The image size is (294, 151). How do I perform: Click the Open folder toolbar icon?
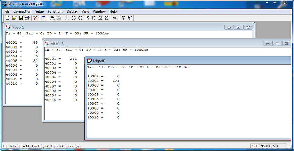pos(14,18)
